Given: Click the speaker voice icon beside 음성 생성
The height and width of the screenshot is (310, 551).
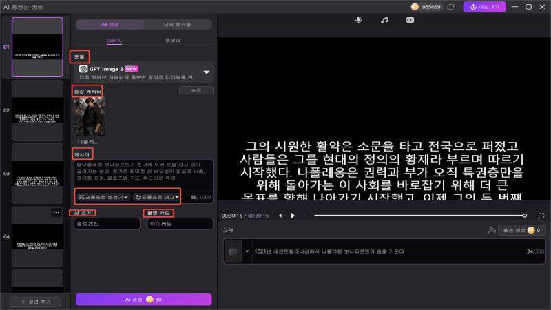Looking at the screenshot, I should (492, 230).
